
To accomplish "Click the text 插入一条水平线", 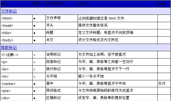I will click(x=91, y=76).
